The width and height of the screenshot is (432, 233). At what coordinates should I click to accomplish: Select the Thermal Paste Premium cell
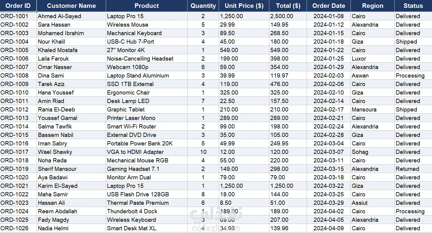(147, 203)
